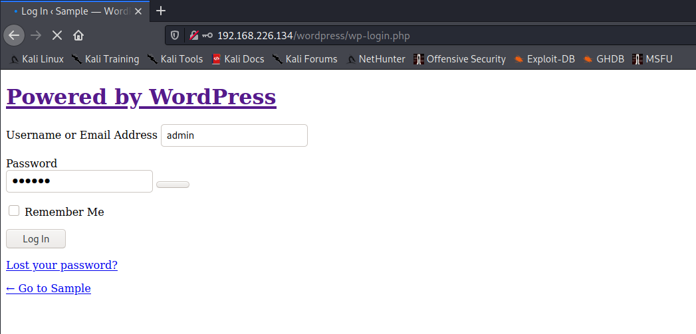Open the Kali Forums bookmark
This screenshot has height=334, width=696.
coord(305,59)
